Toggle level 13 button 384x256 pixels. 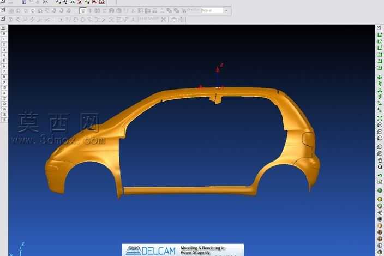coord(4,104)
